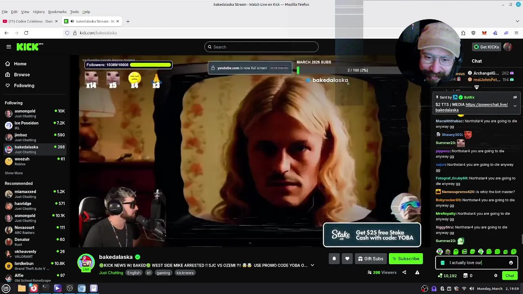Click the share stream icon
This screenshot has width=523, height=294.
tap(404, 272)
